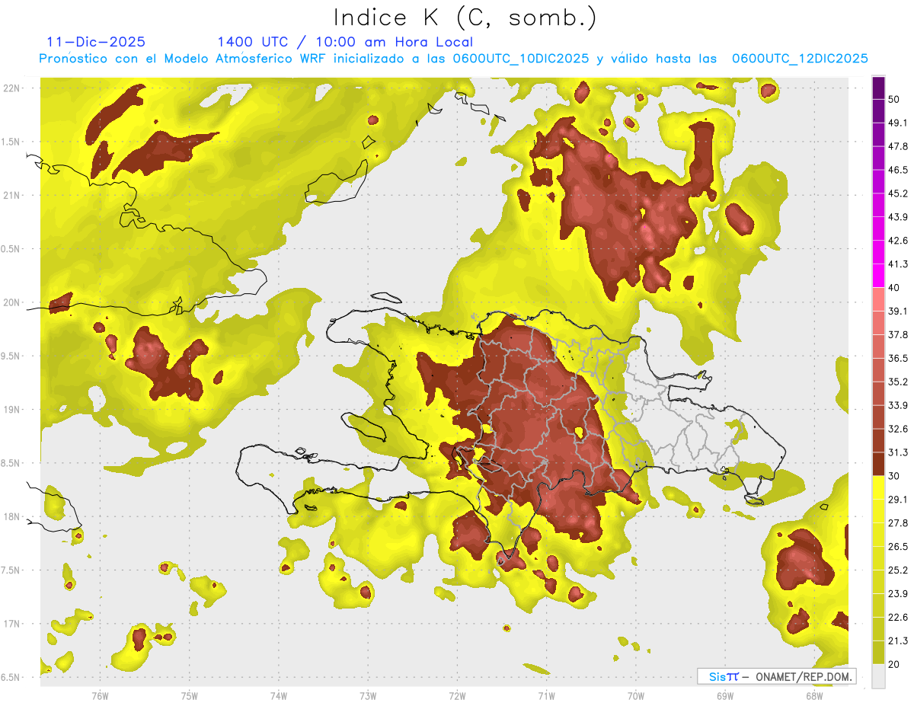Click the bright yellow swatch between 29.1 and 30
The height and width of the screenshot is (706, 914).
pyautogui.click(x=878, y=487)
